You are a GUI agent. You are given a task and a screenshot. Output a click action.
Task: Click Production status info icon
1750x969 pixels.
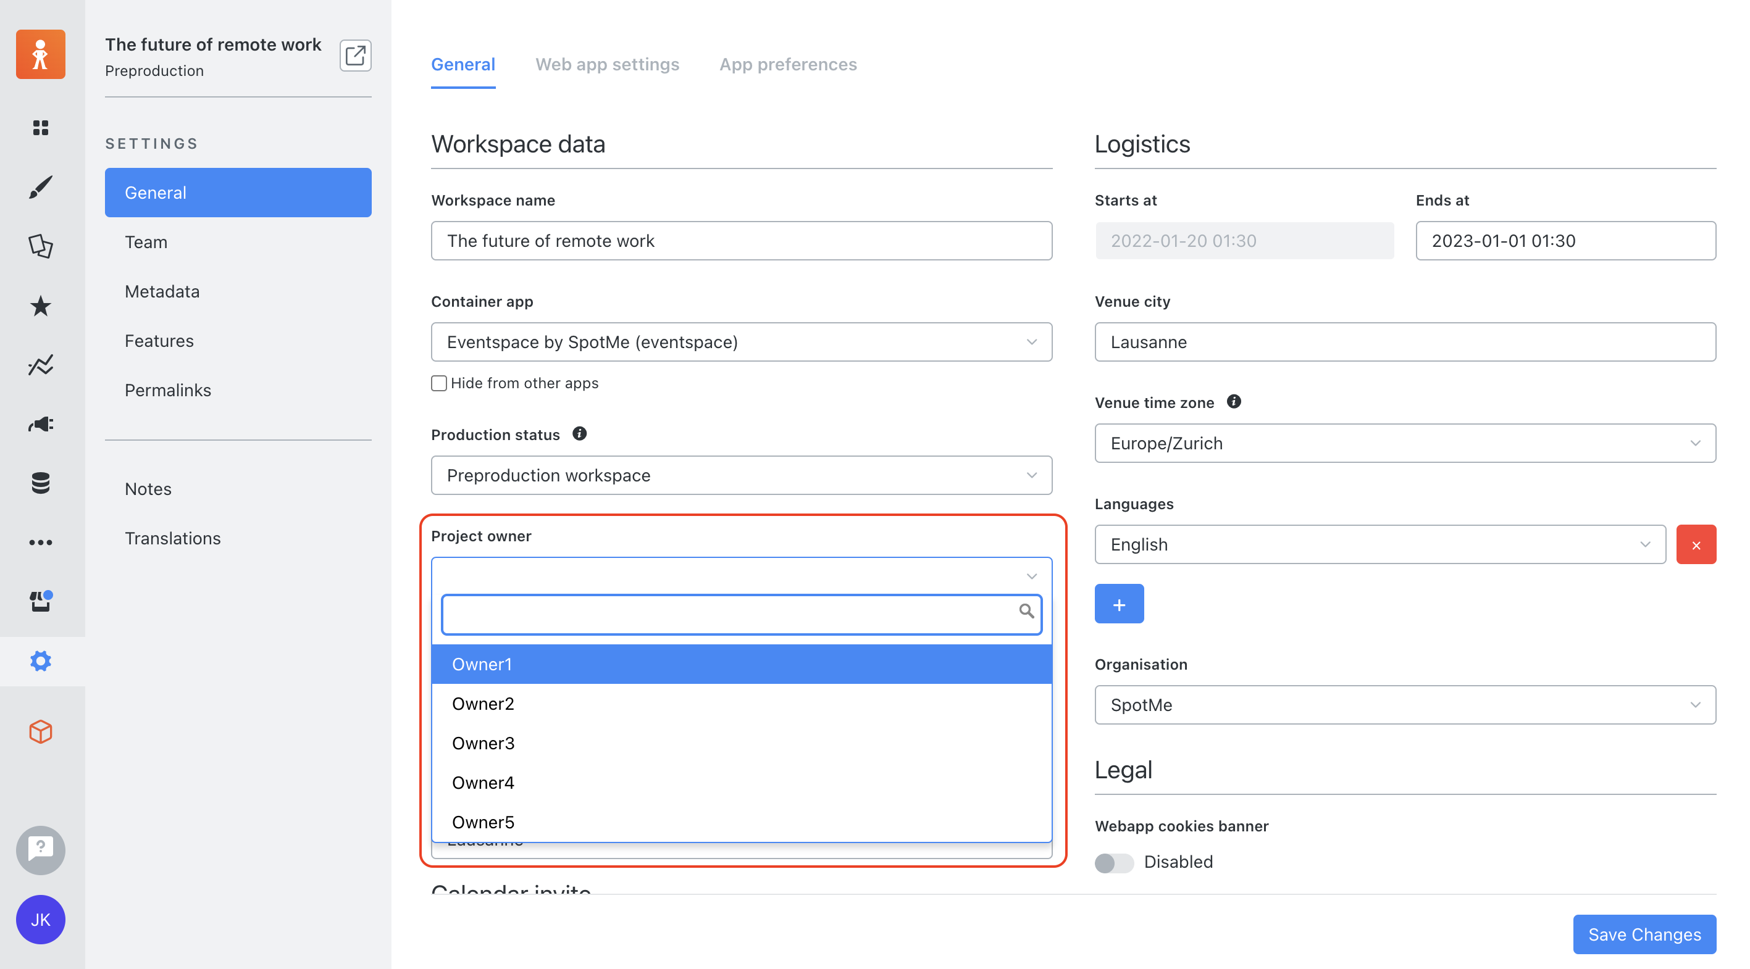click(x=579, y=433)
